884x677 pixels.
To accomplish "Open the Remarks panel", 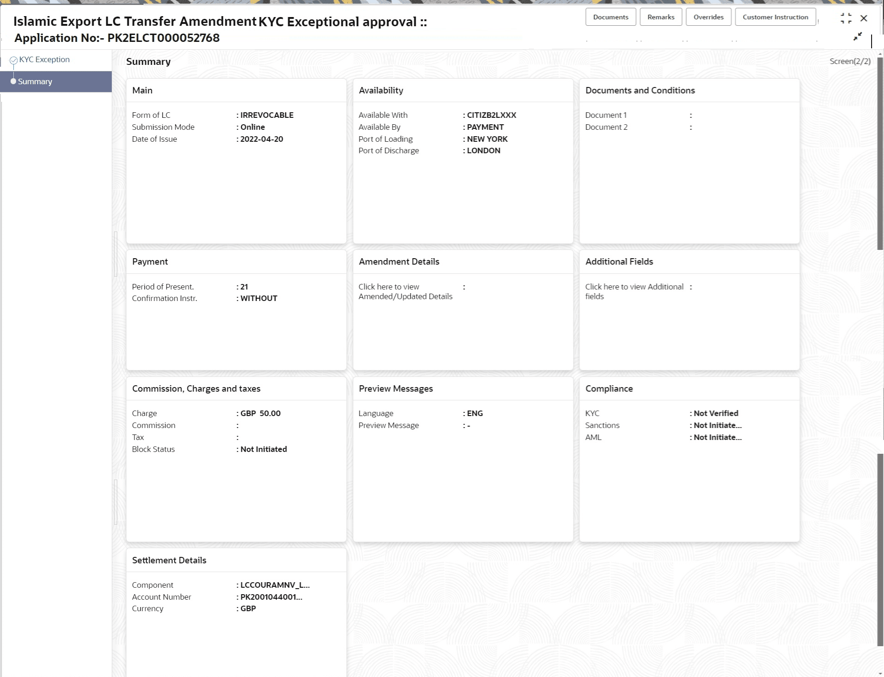I will [660, 17].
